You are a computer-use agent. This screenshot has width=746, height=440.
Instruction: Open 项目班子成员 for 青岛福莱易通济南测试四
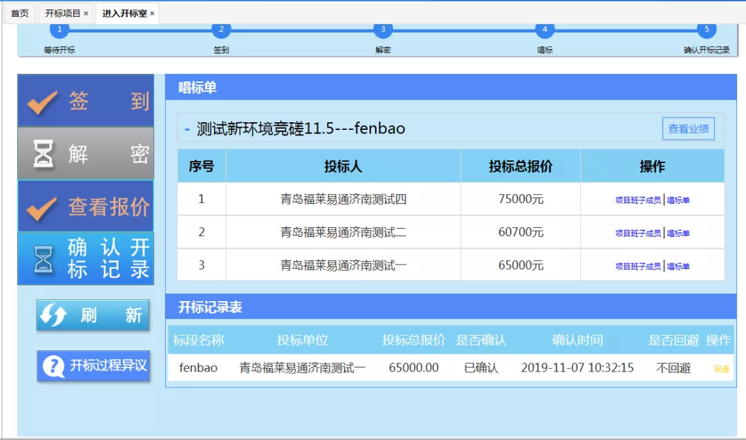[x=638, y=200]
